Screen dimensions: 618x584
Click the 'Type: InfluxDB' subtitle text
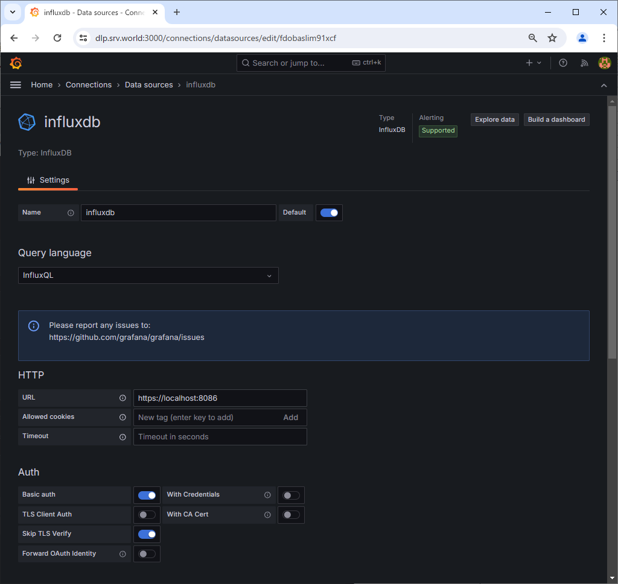pyautogui.click(x=45, y=153)
